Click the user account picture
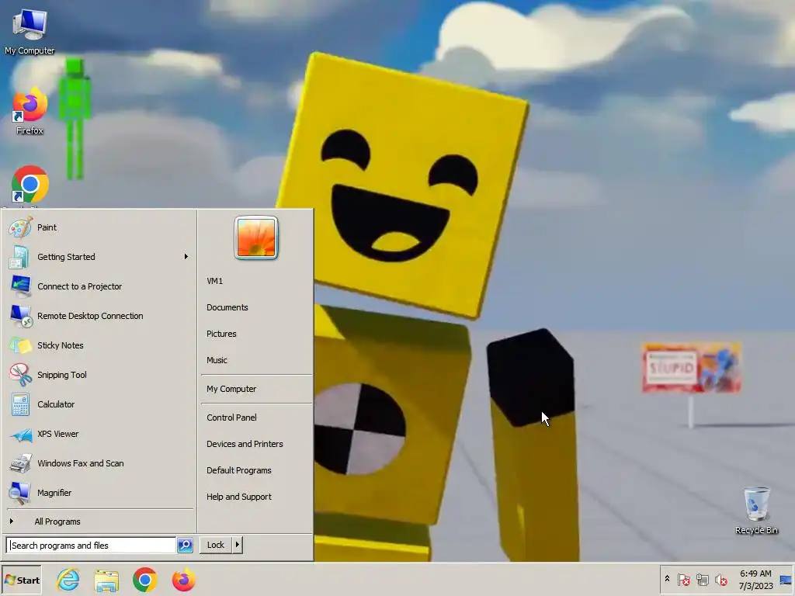This screenshot has height=596, width=795. pos(256,237)
